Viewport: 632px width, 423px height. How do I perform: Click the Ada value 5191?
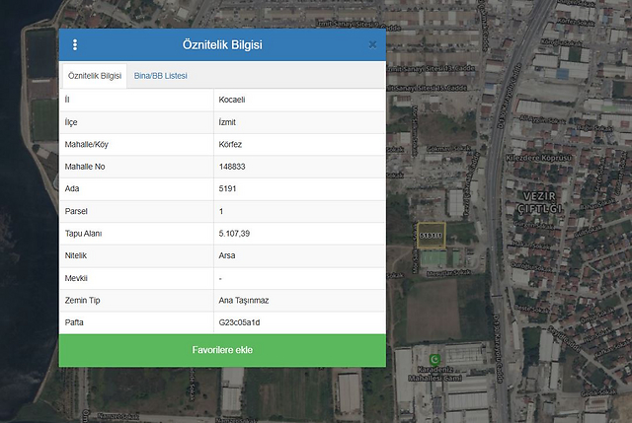227,189
